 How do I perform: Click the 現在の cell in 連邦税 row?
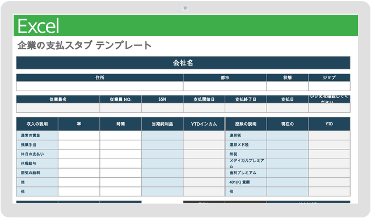(x=288, y=135)
